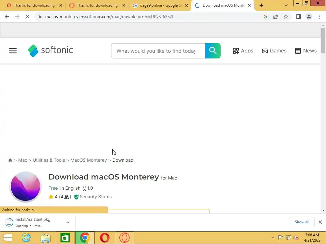Open Opera browser from taskbar
The height and width of the screenshot is (244, 326).
(104, 238)
